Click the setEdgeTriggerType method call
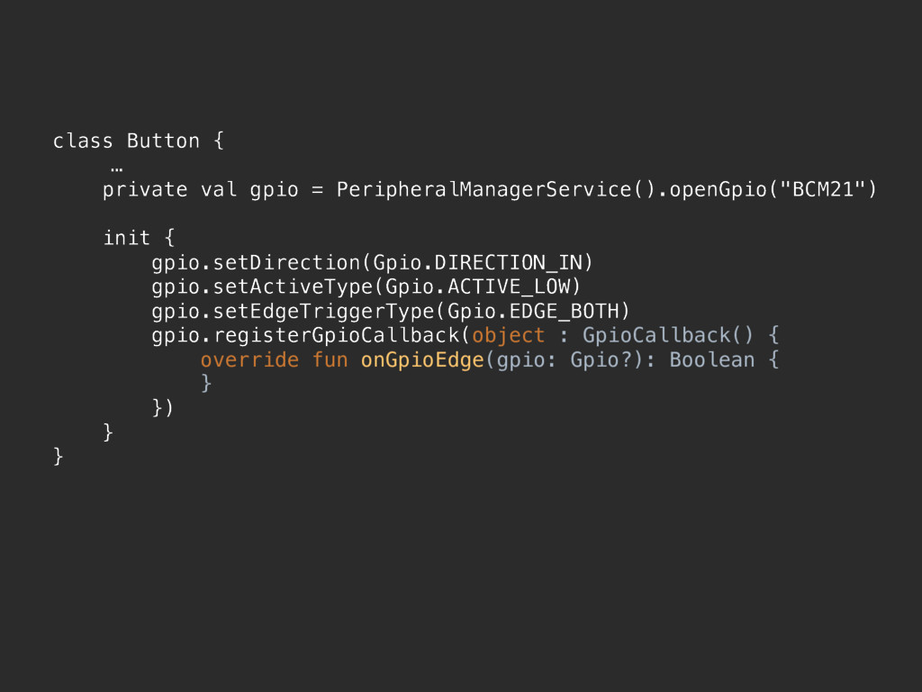This screenshot has width=922, height=692. coord(323,311)
